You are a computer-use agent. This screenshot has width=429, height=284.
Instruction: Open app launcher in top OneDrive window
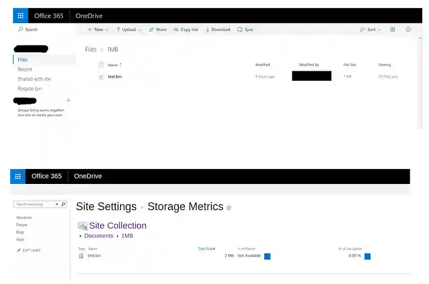21,16
